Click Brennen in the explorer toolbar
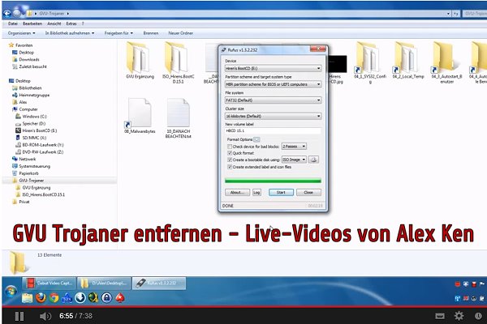Image resolution: width=487 pixels, height=324 pixels. tap(151, 33)
